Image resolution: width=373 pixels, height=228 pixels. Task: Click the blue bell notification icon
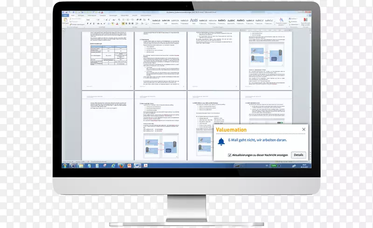coord(221,141)
